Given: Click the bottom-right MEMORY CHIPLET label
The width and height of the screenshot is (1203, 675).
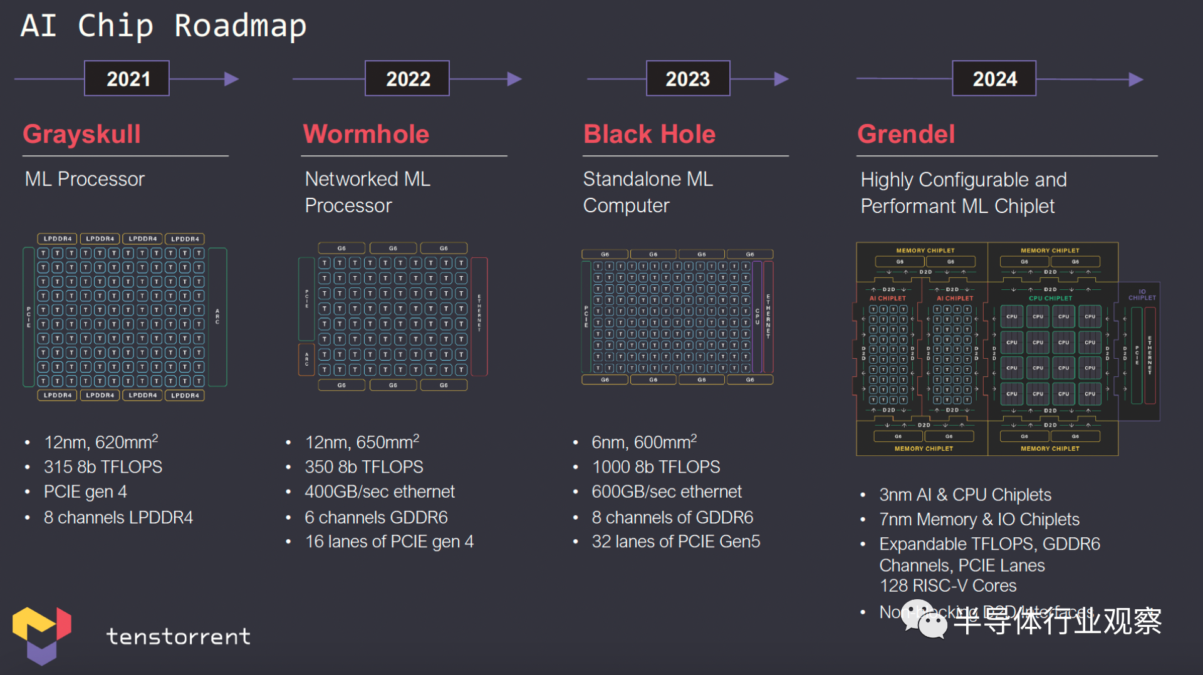Looking at the screenshot, I should coord(1050,448).
